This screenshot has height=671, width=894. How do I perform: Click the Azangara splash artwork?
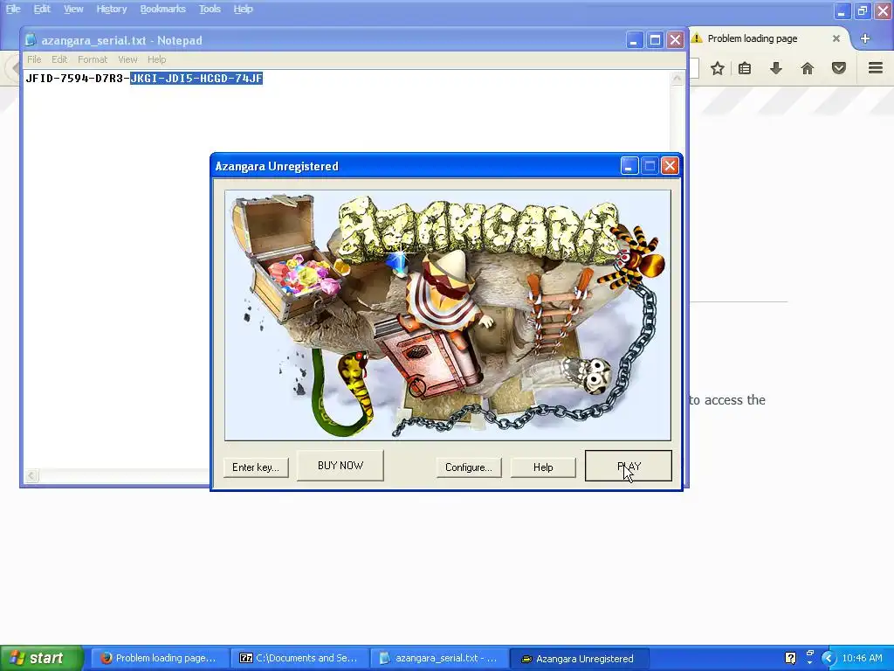[448, 315]
